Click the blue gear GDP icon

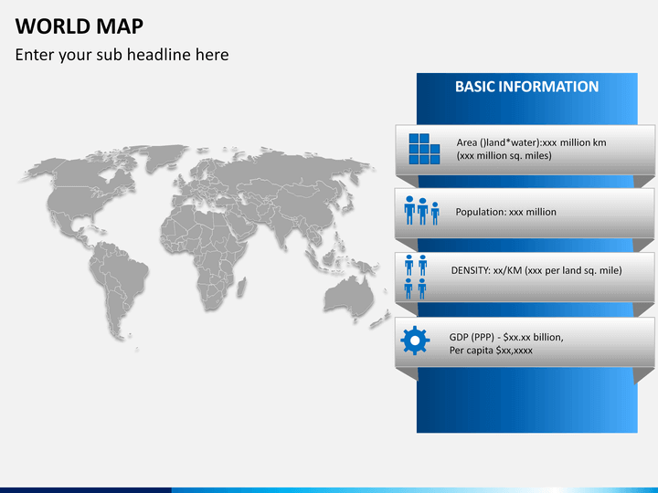[x=415, y=341]
